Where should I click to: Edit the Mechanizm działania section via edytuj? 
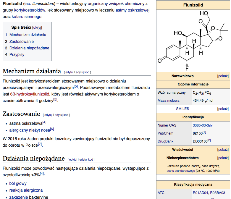point(70,72)
